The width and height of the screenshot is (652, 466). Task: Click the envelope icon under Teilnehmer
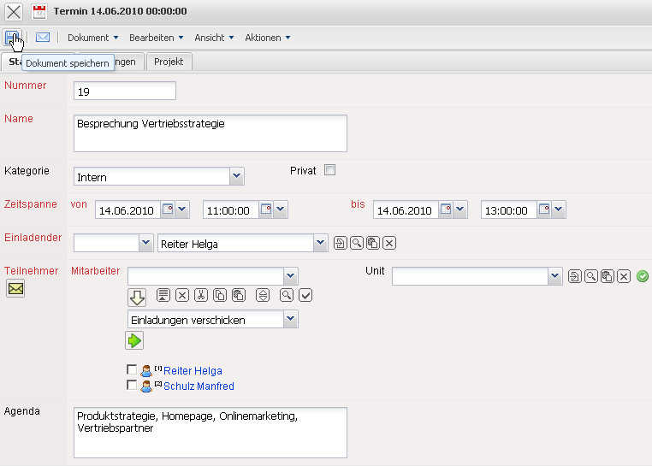click(x=15, y=289)
